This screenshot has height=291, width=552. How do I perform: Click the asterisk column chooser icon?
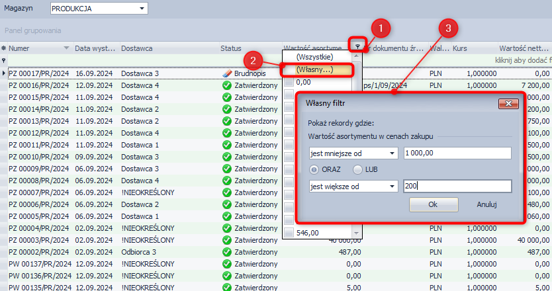tap(4, 48)
